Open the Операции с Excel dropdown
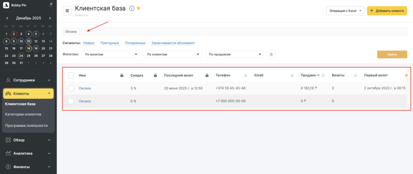This screenshot has height=174, width=413. click(x=345, y=11)
